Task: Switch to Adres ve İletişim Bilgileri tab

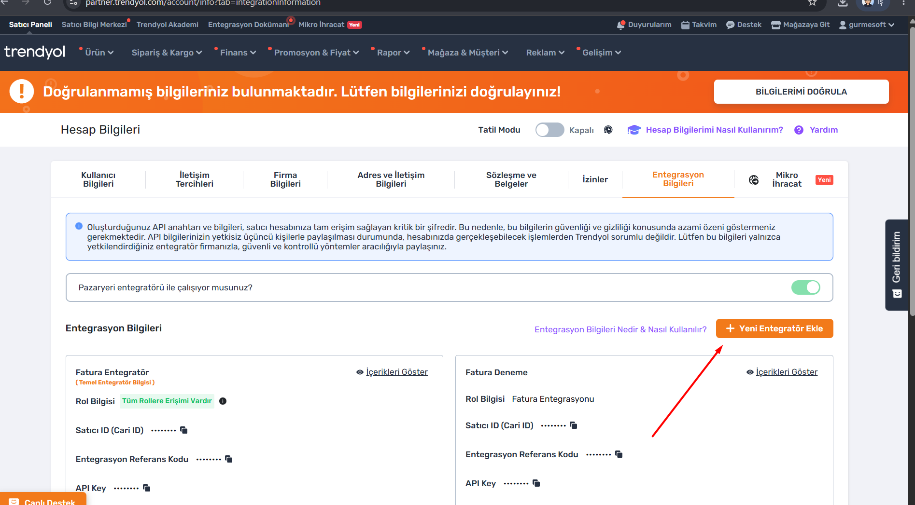Action: click(391, 179)
